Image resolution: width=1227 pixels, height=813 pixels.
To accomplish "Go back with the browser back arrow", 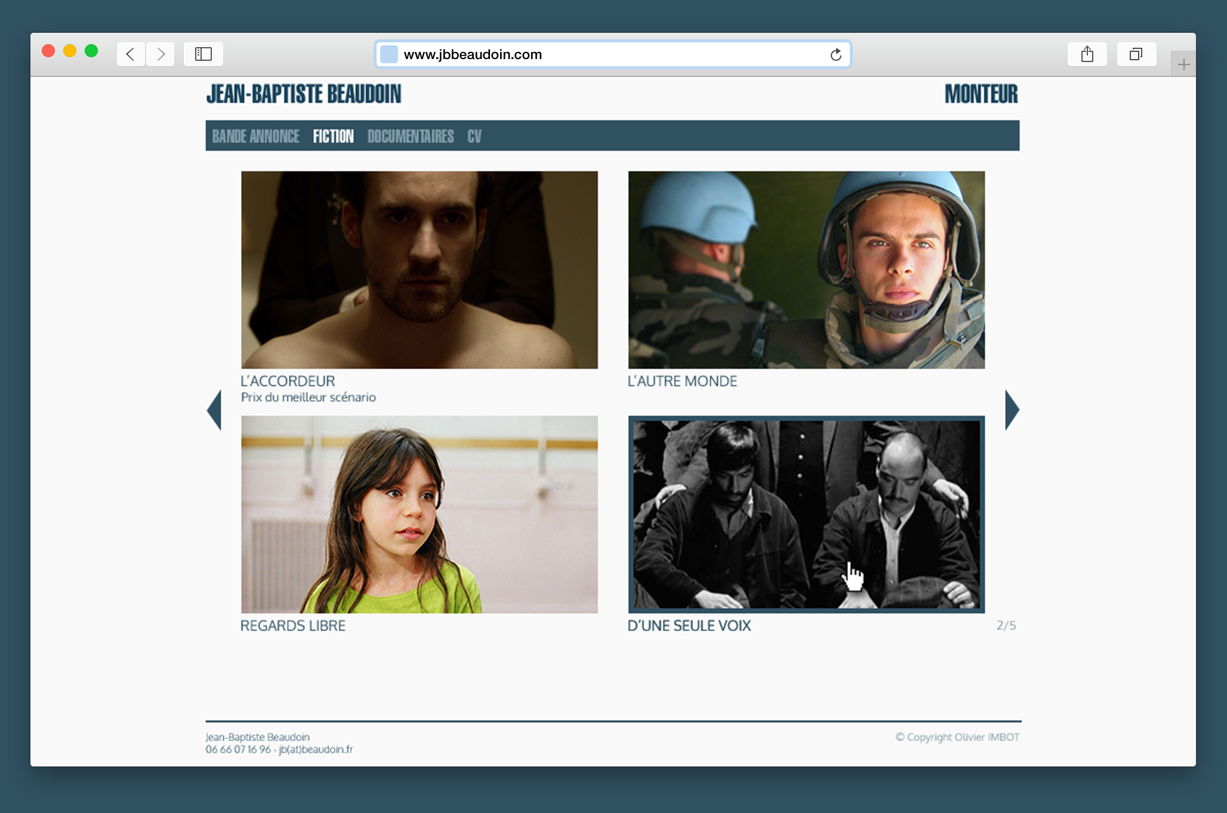I will [x=131, y=54].
